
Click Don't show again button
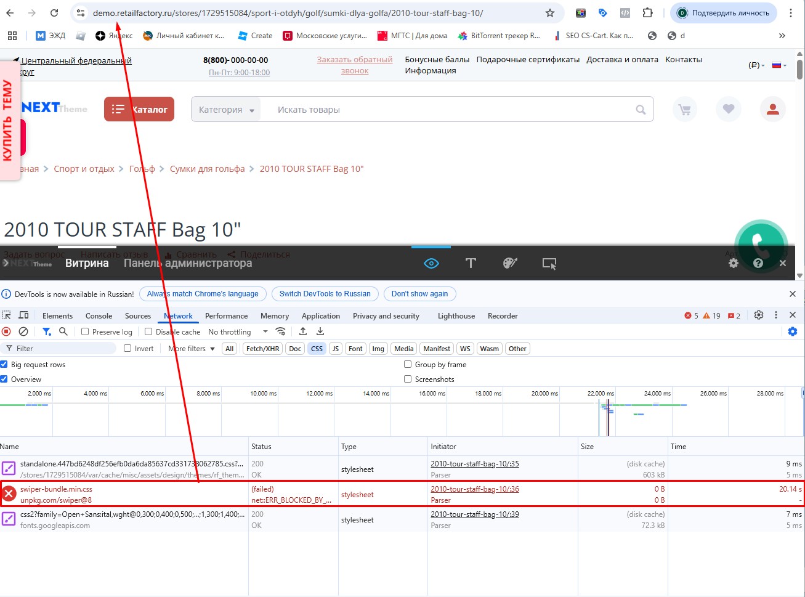tap(420, 294)
